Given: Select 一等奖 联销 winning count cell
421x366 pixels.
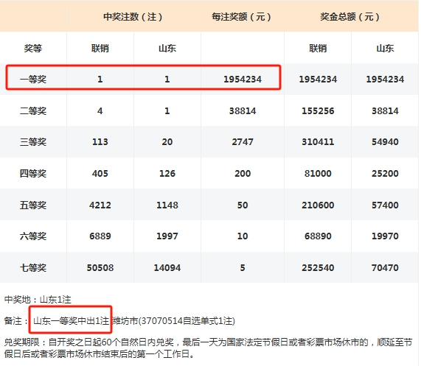Looking at the screenshot, I should point(100,80).
